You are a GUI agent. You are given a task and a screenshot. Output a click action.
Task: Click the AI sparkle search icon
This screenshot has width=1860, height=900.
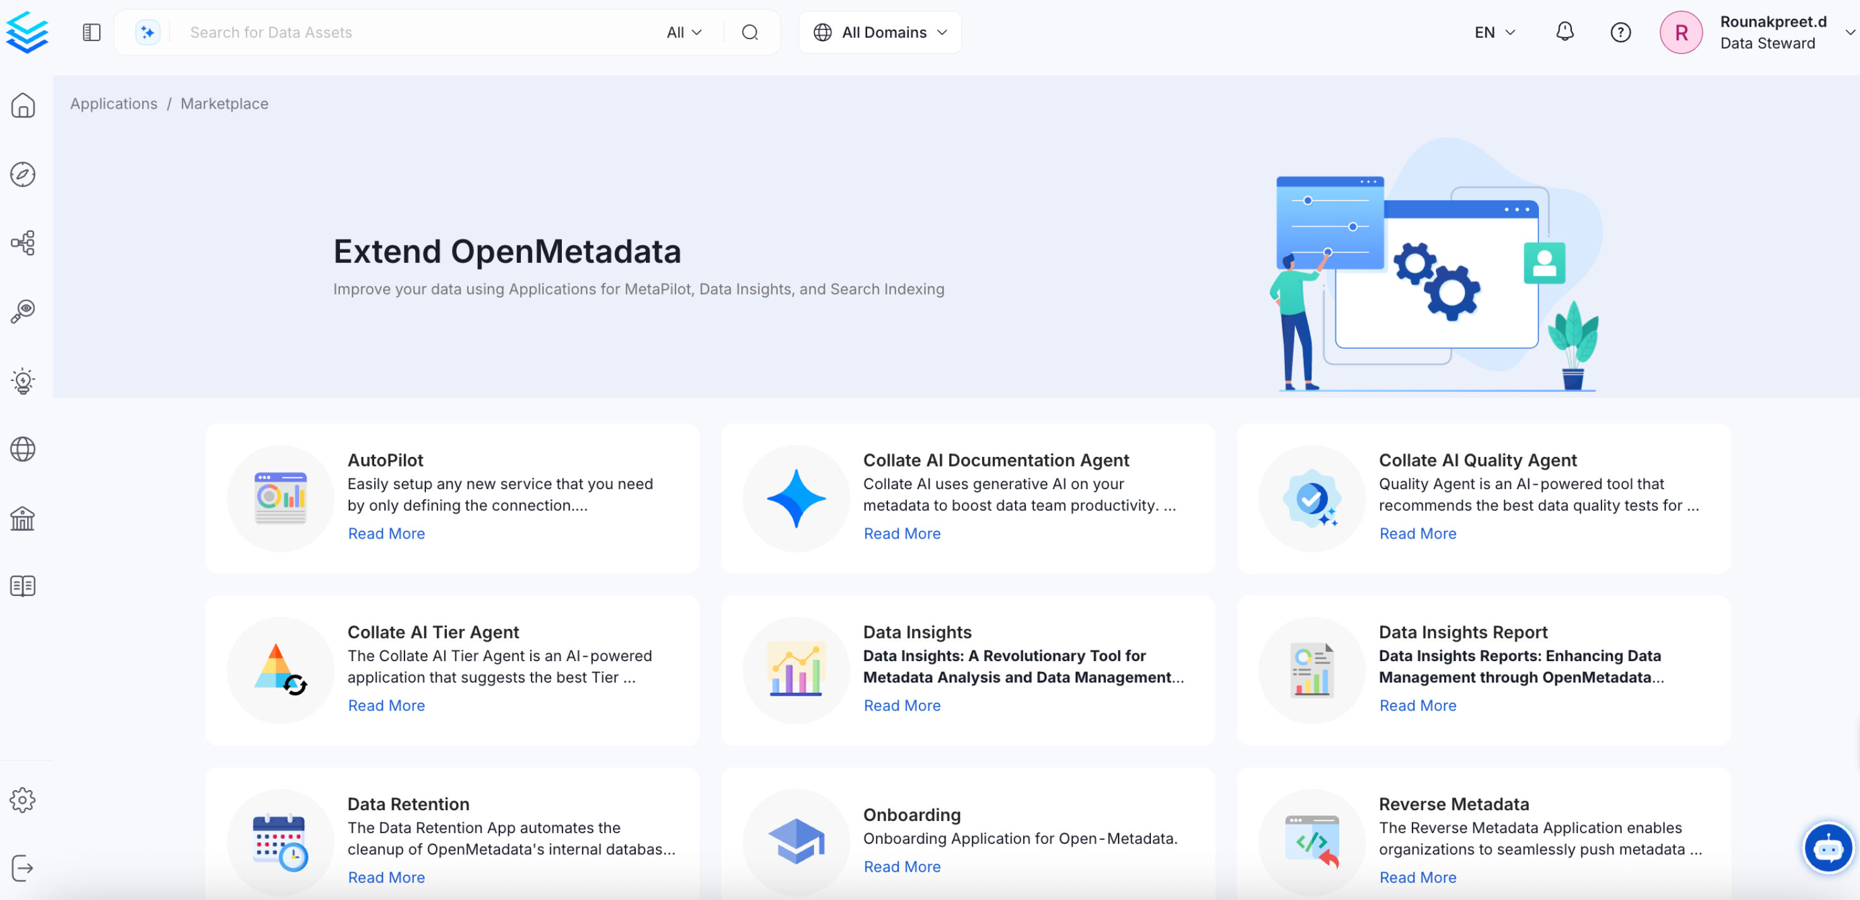147,32
